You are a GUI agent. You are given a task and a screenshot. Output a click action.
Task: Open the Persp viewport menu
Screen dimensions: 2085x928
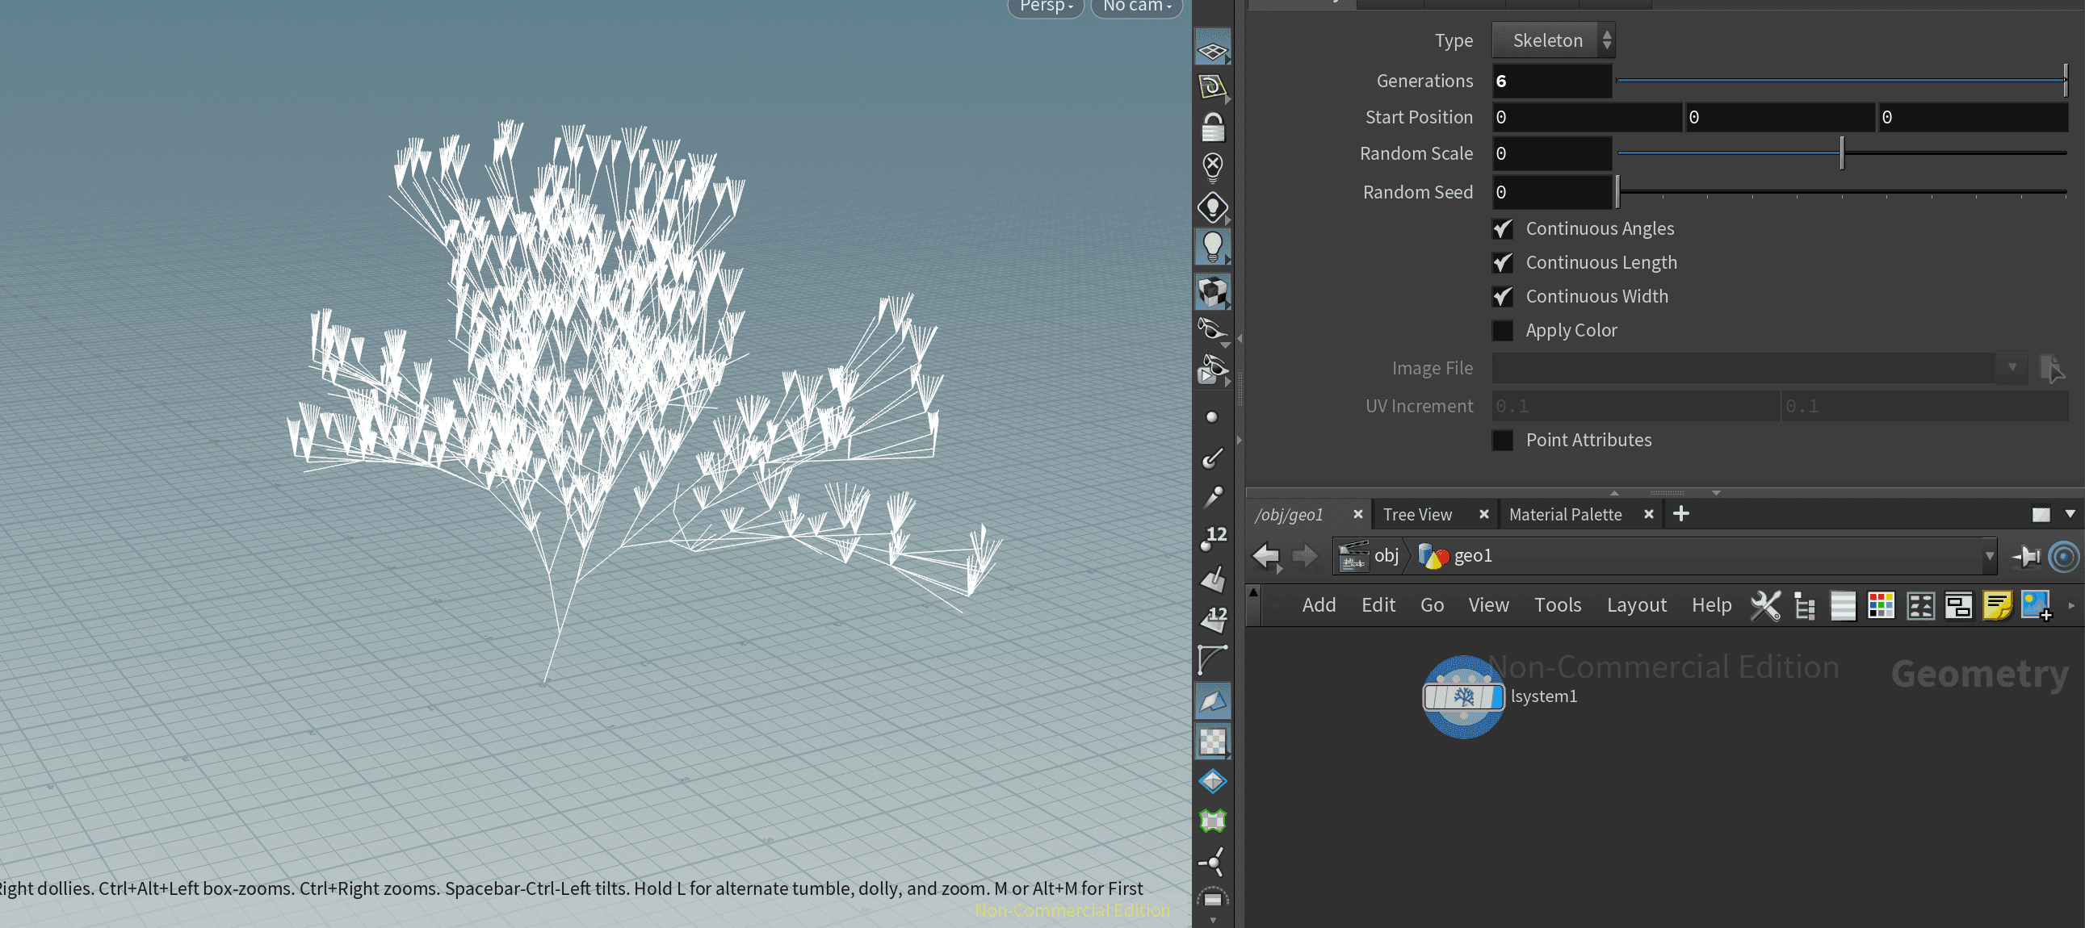[1046, 6]
